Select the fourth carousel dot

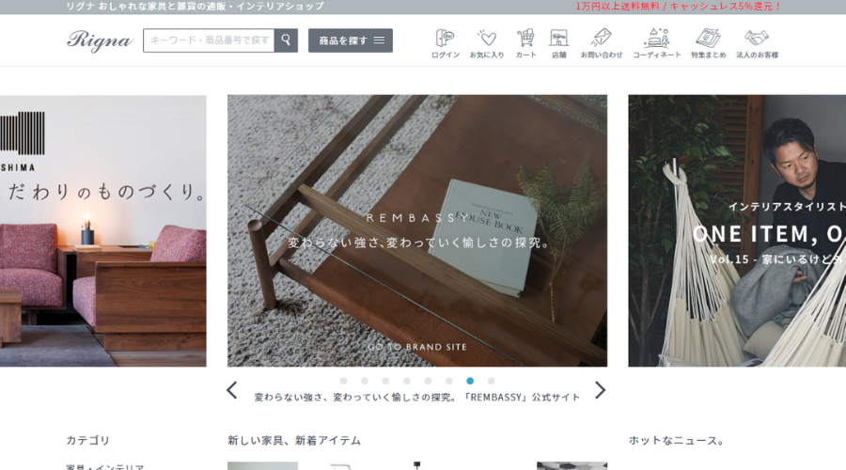click(x=407, y=381)
